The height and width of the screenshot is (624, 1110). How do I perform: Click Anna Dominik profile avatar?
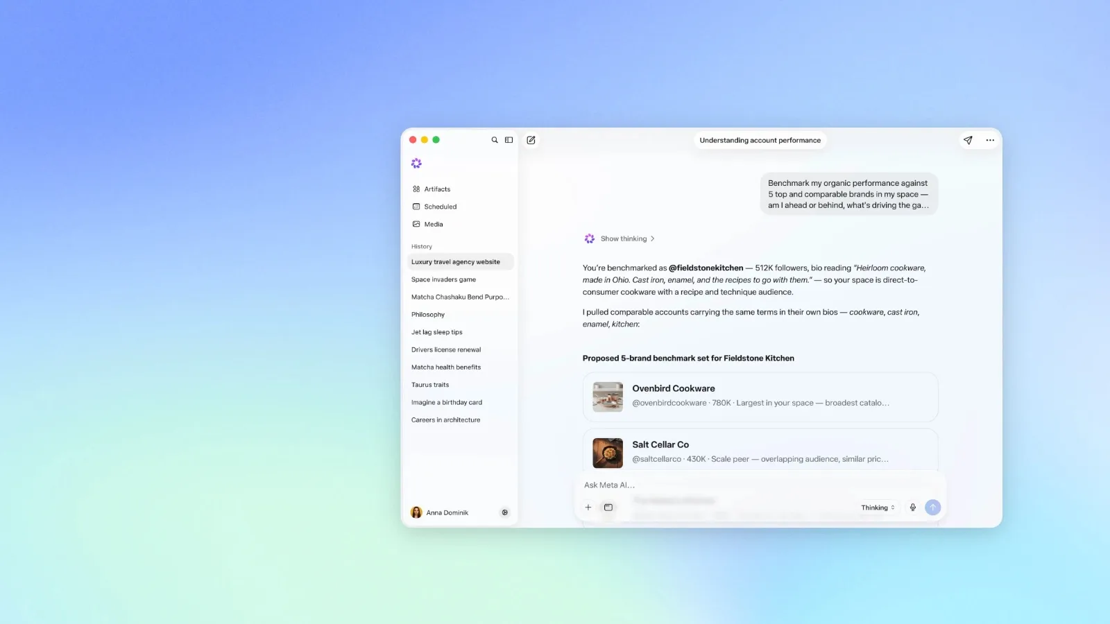coord(416,512)
